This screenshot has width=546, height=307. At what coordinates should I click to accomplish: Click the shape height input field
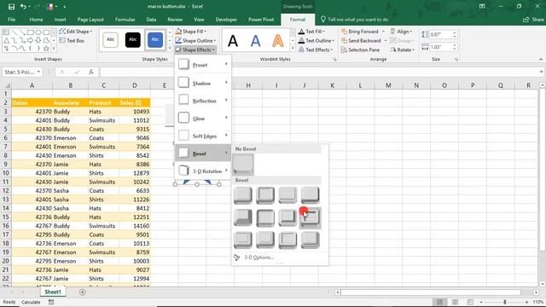[440, 34]
